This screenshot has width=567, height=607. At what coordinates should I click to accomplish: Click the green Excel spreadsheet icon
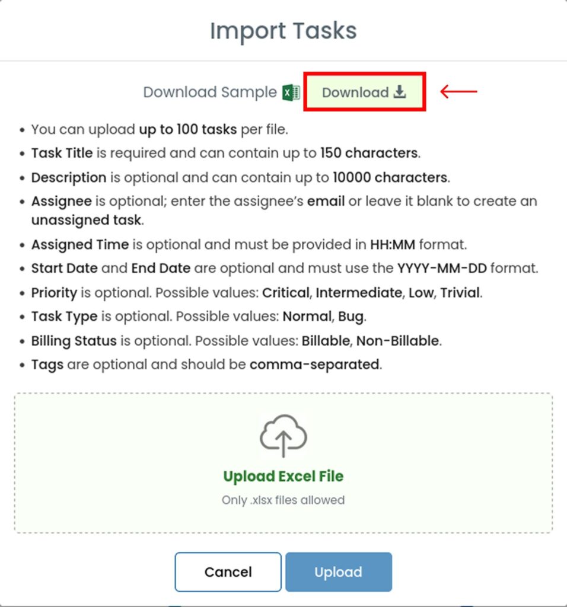coord(291,92)
